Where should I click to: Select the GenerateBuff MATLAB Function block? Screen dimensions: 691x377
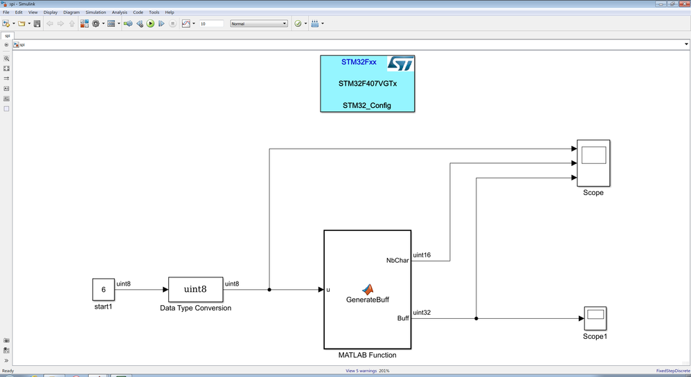point(368,289)
